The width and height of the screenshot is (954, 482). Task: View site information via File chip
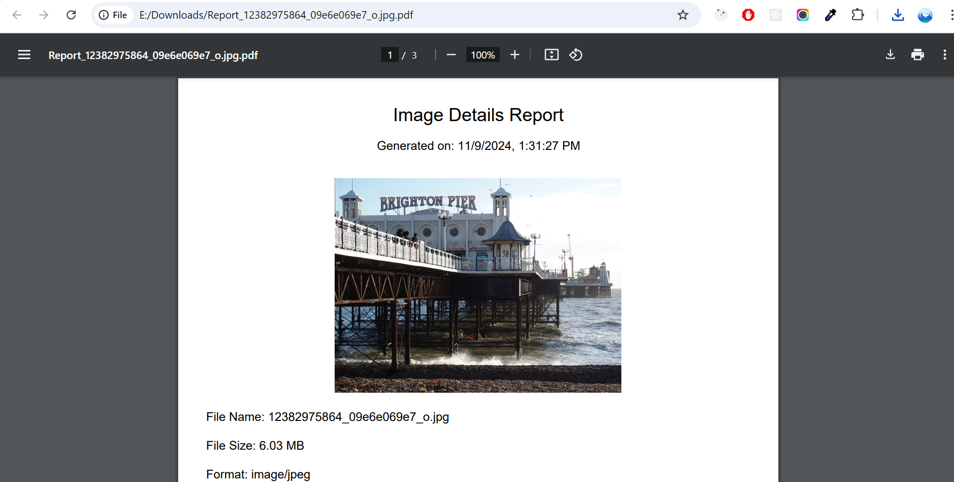click(113, 15)
